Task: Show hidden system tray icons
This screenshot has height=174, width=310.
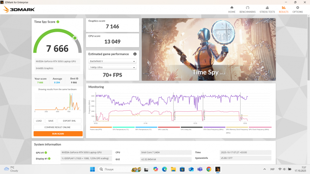Action: point(265,169)
